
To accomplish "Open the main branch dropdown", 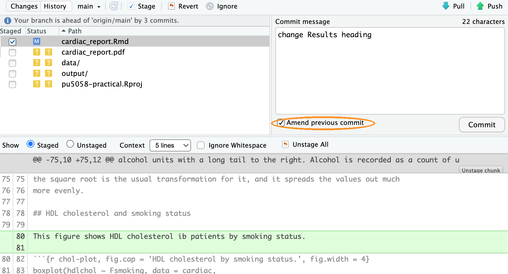I will tap(89, 6).
